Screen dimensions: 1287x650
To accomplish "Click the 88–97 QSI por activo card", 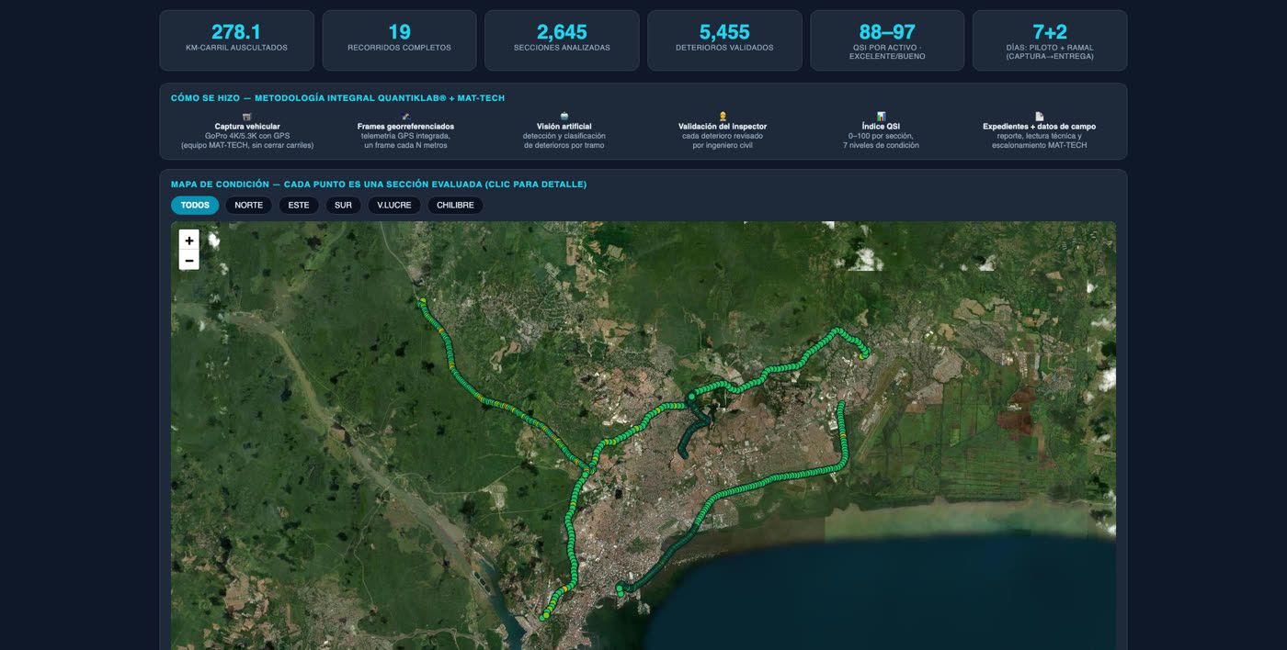I will (x=887, y=40).
